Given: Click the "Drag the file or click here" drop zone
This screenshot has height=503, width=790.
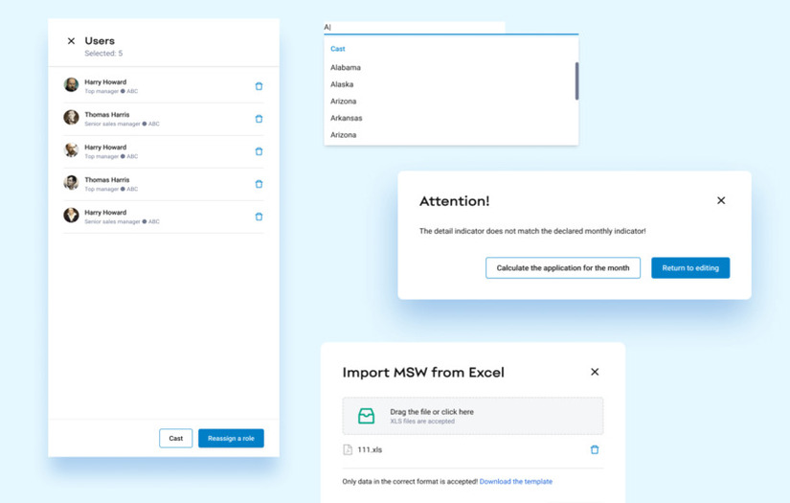Looking at the screenshot, I should [x=473, y=416].
